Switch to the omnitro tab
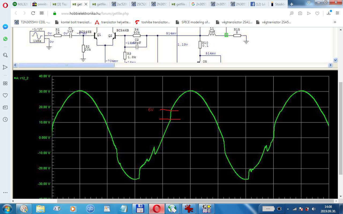The image size is (343, 214). 40,4
